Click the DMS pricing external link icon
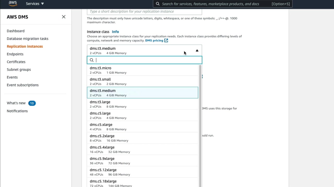The width and height of the screenshot is (334, 187). coord(166,41)
